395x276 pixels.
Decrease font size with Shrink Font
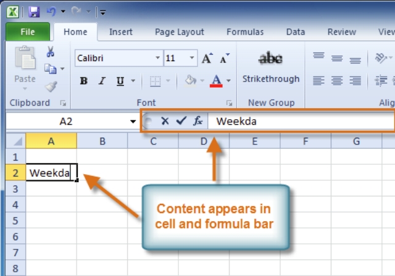click(225, 58)
